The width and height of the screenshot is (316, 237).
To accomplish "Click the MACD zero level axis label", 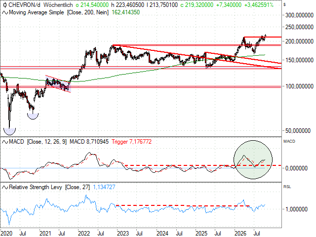I will pyautogui.click(x=296, y=168).
